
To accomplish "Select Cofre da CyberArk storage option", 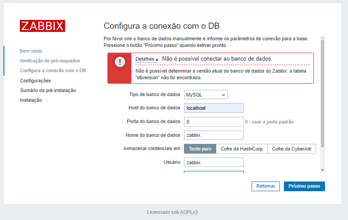I will [x=292, y=149].
